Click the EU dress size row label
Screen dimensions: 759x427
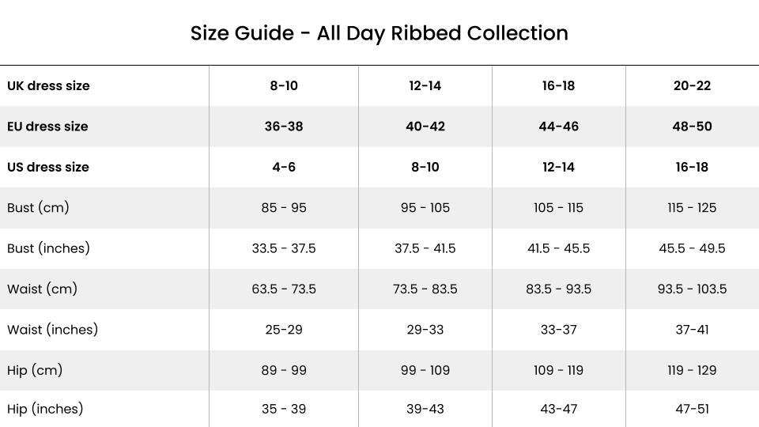[x=47, y=127]
